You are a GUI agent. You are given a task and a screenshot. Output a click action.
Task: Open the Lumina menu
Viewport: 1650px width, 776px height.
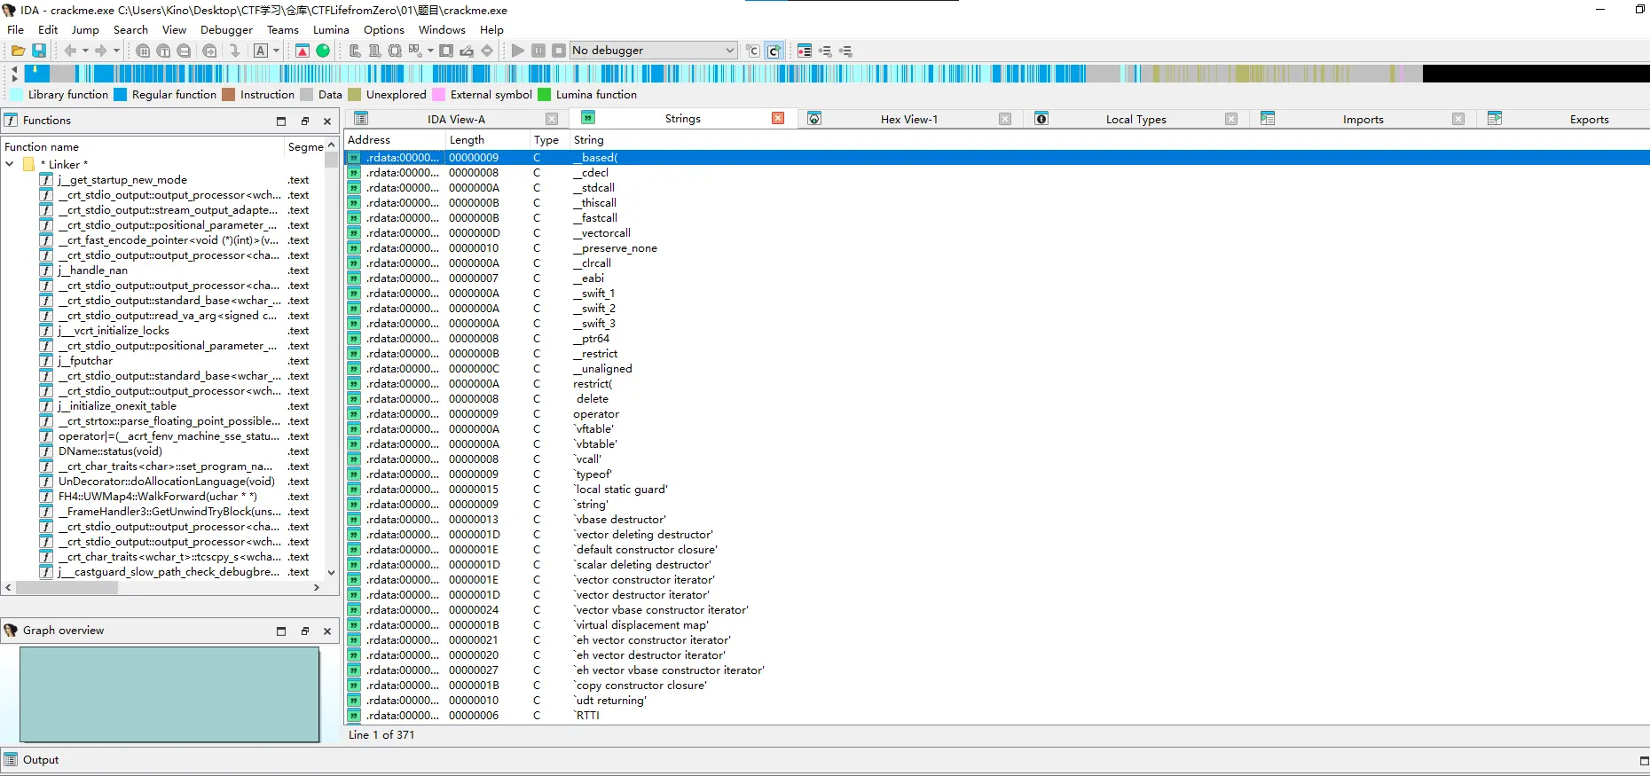tap(331, 29)
